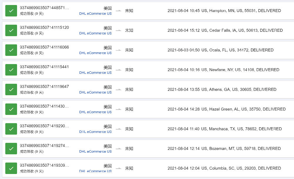Viewport: 294px width, 179px height.
Task: Select tracking number 9374869903507141116066
Action: click(44, 47)
